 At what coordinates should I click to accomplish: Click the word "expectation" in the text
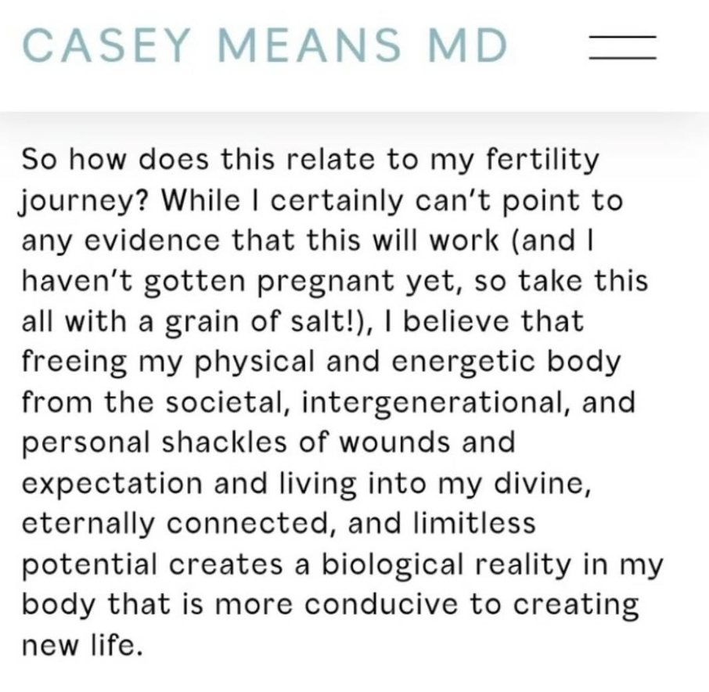click(112, 485)
